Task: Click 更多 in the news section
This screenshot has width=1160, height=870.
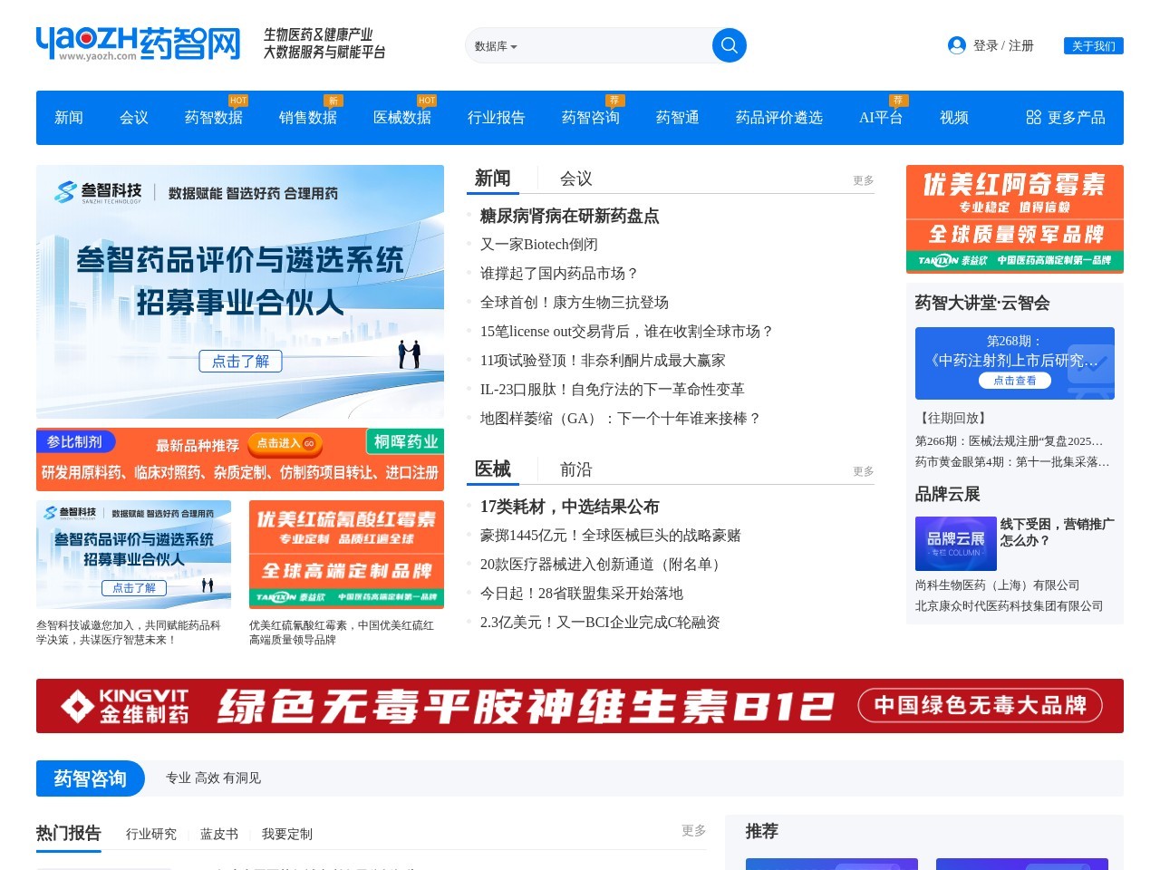Action: pyautogui.click(x=861, y=180)
